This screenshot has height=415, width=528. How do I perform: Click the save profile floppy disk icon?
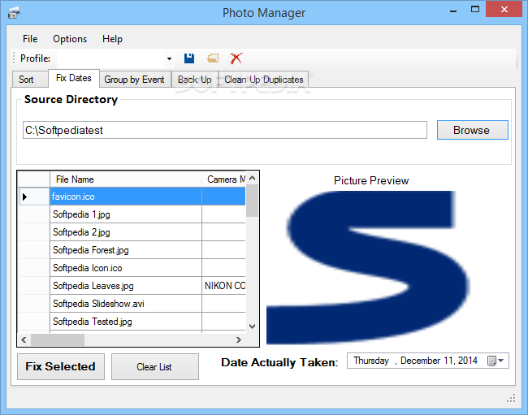coord(189,58)
